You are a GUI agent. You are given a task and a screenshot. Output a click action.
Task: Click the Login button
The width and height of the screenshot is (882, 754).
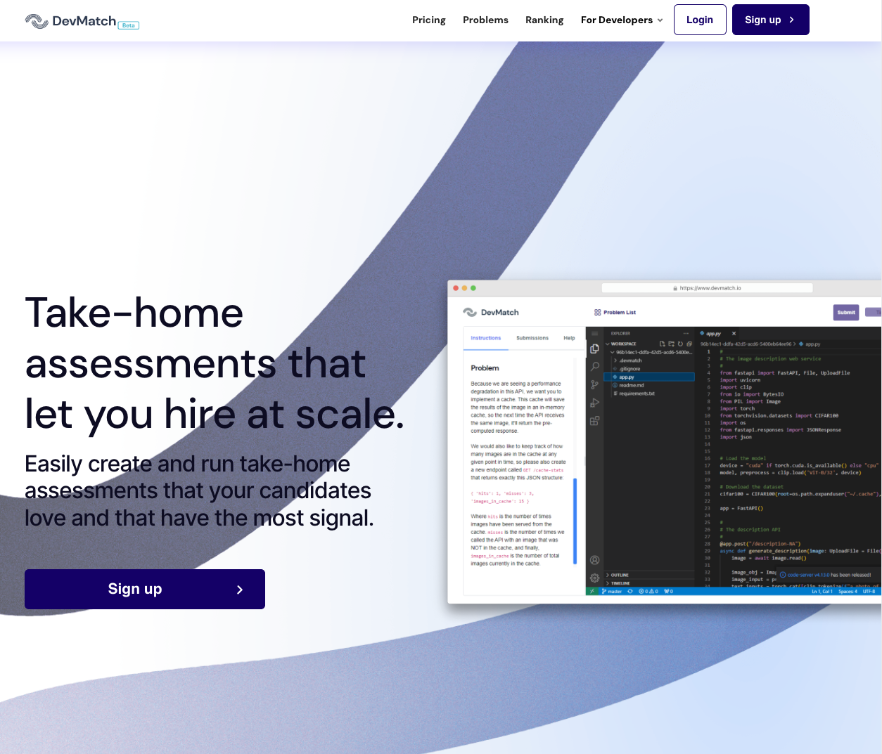699,20
